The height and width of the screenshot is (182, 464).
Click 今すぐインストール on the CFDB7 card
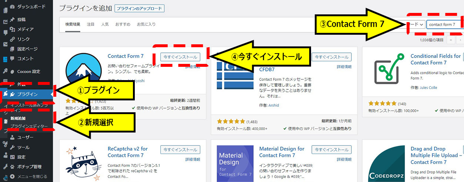[331, 57]
